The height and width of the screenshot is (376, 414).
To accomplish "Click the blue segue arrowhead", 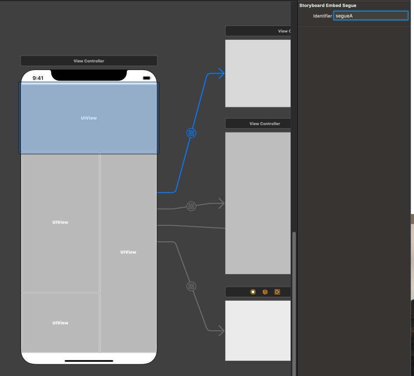I will tap(221, 74).
